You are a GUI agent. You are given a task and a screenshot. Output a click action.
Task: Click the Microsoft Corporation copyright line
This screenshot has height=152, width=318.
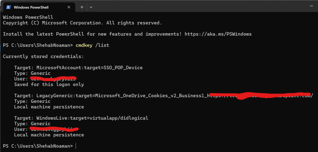pos(82,23)
